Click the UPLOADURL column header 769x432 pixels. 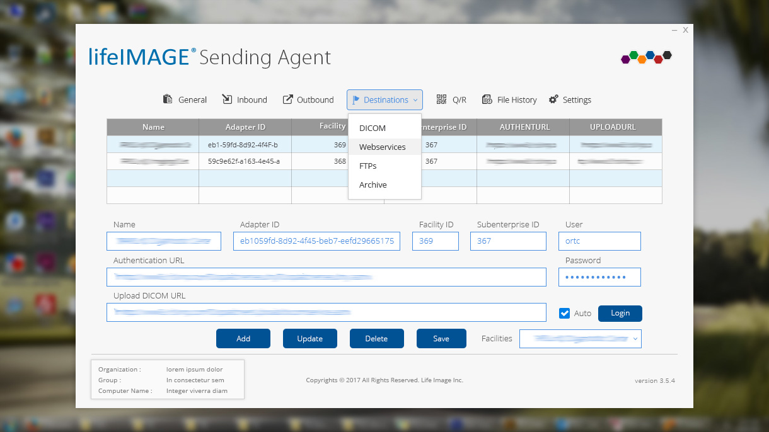point(616,127)
